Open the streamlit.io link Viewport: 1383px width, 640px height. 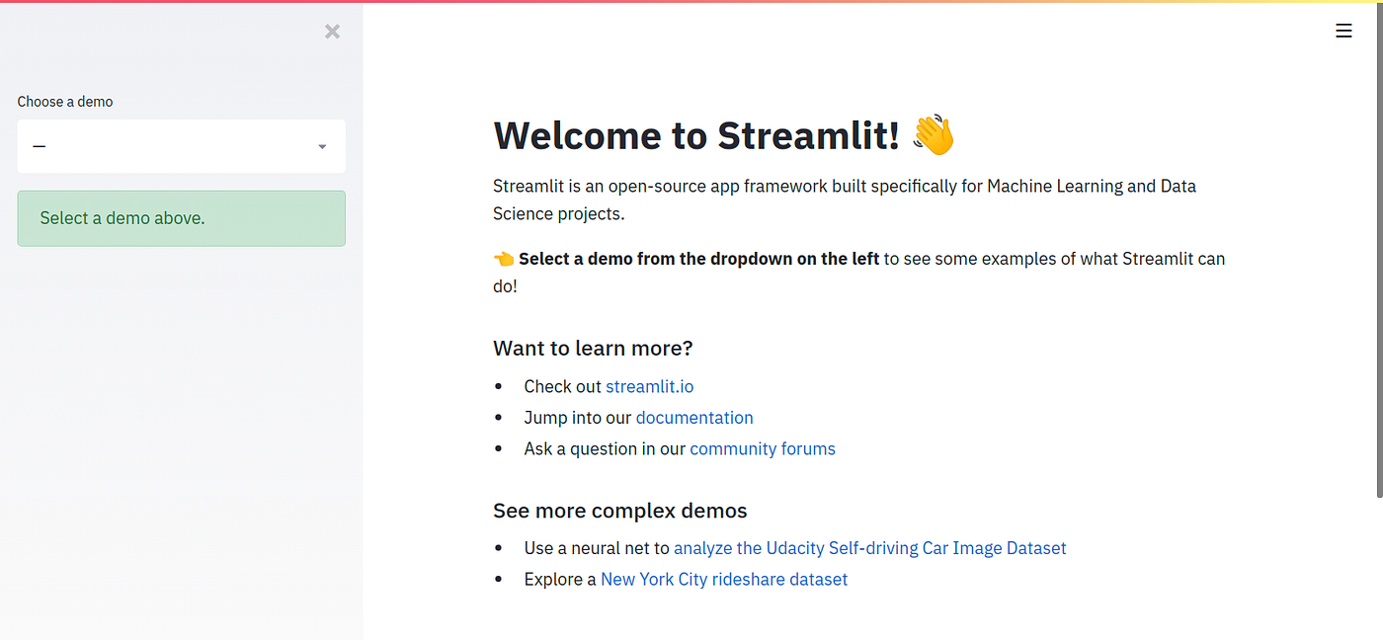(649, 386)
